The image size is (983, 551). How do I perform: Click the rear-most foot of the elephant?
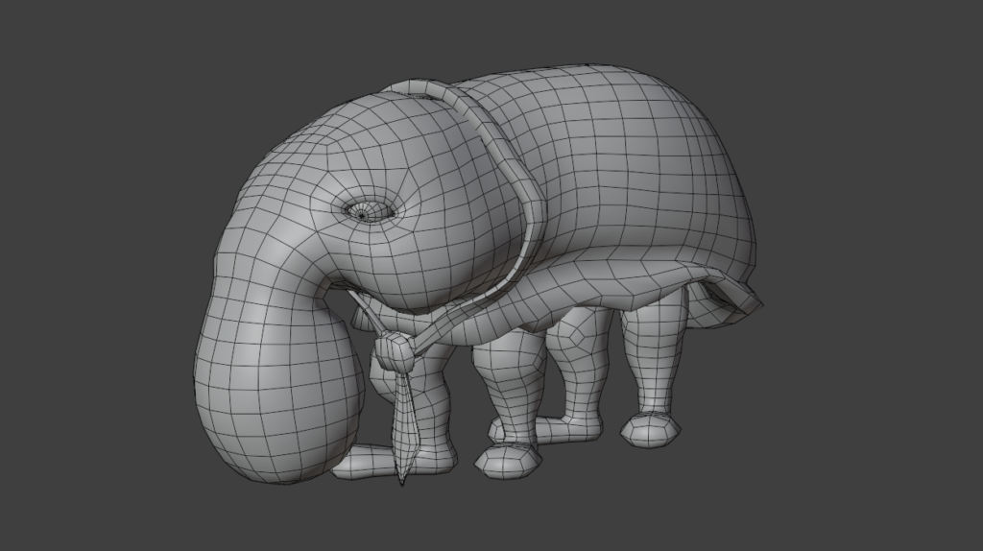[x=650, y=431]
